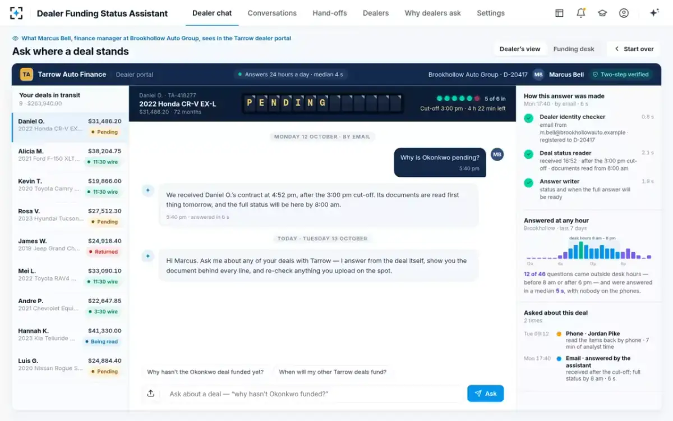The image size is (673, 421).
Task: Open the layout panel icon
Action: [559, 13]
